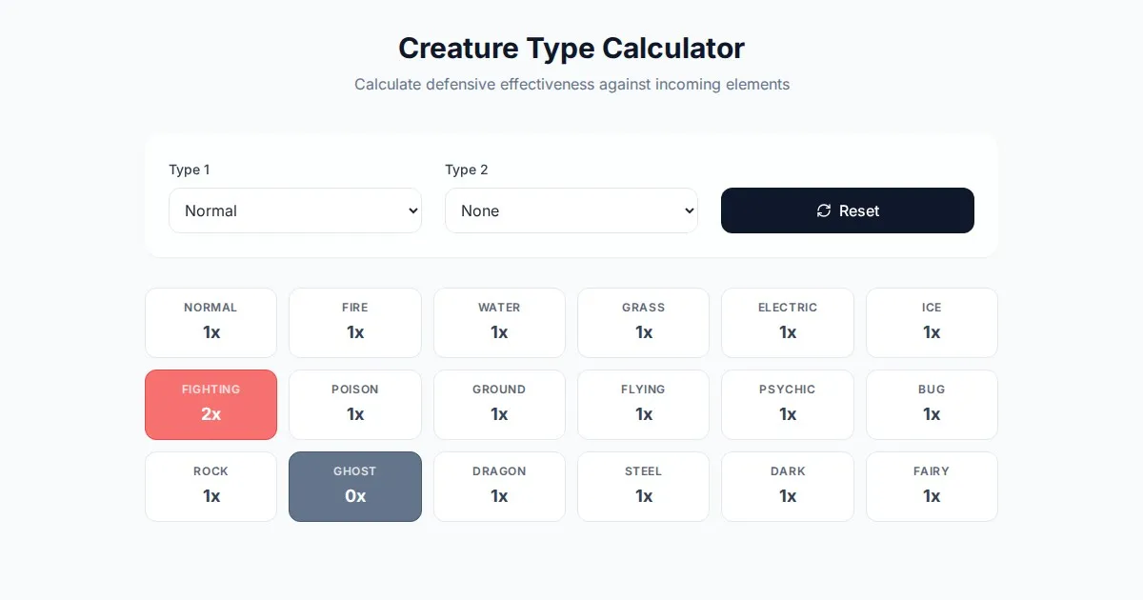
Task: Click the Ground type card
Action: [499, 405]
